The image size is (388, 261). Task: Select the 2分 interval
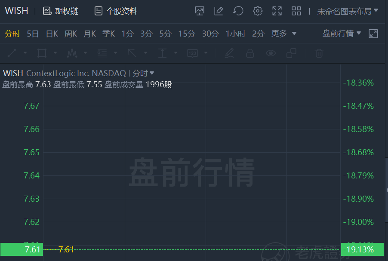[x=259, y=34]
